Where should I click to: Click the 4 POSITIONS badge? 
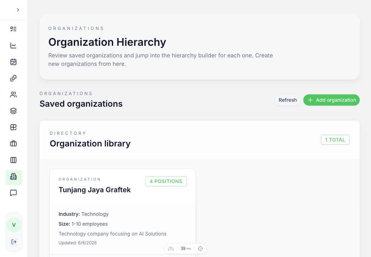[166, 181]
